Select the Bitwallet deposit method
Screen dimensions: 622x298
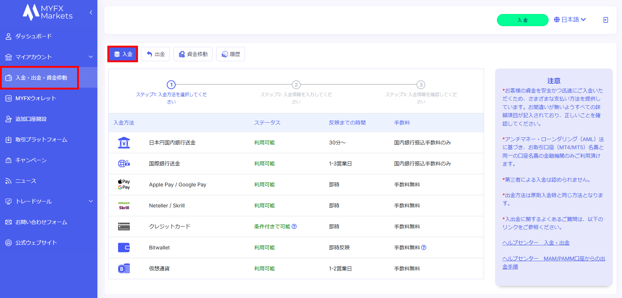coord(296,248)
